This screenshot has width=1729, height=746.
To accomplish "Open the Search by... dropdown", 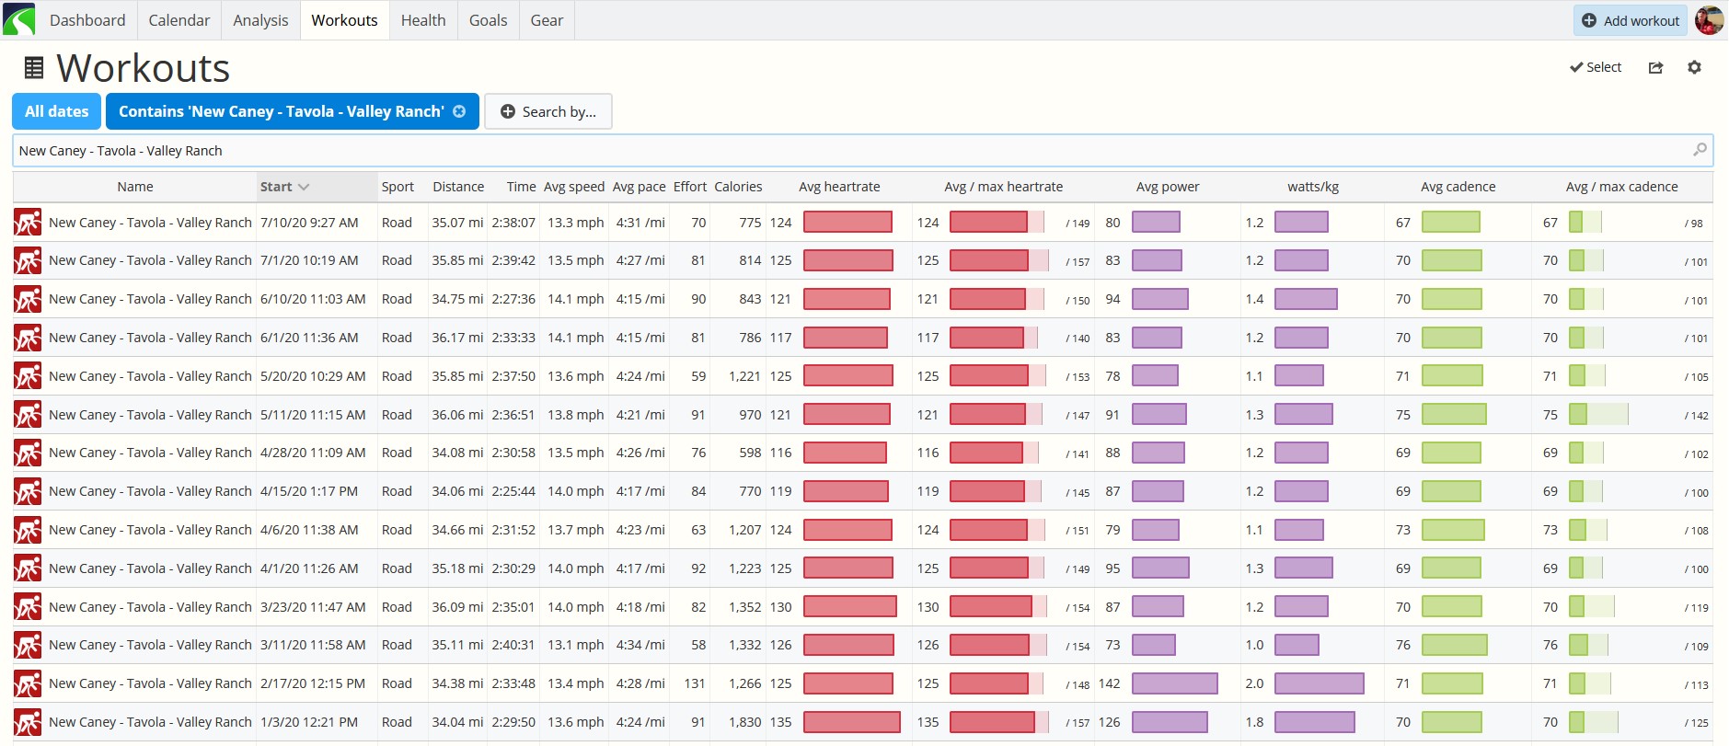I will (x=548, y=111).
